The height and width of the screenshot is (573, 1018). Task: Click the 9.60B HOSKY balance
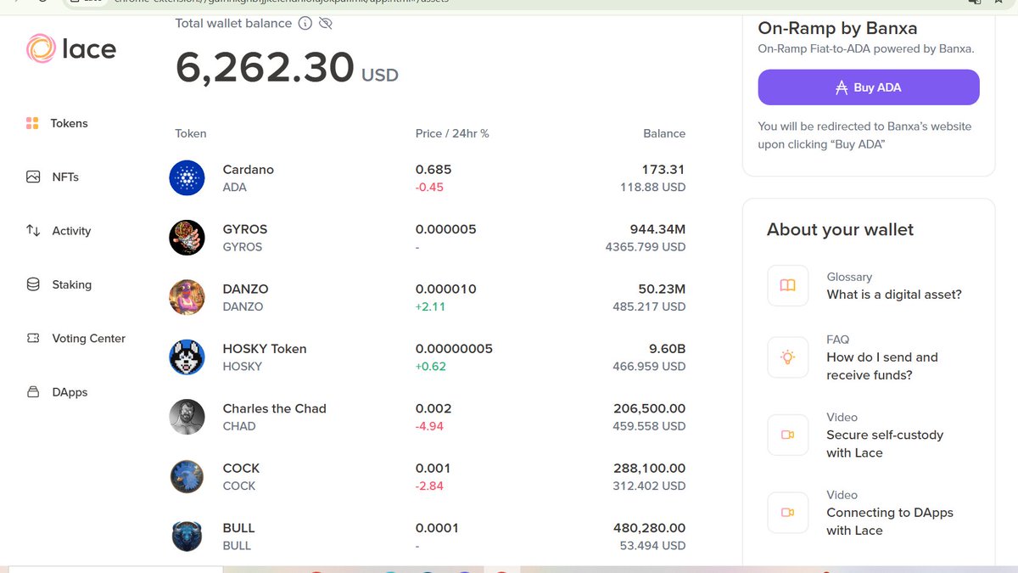click(668, 349)
